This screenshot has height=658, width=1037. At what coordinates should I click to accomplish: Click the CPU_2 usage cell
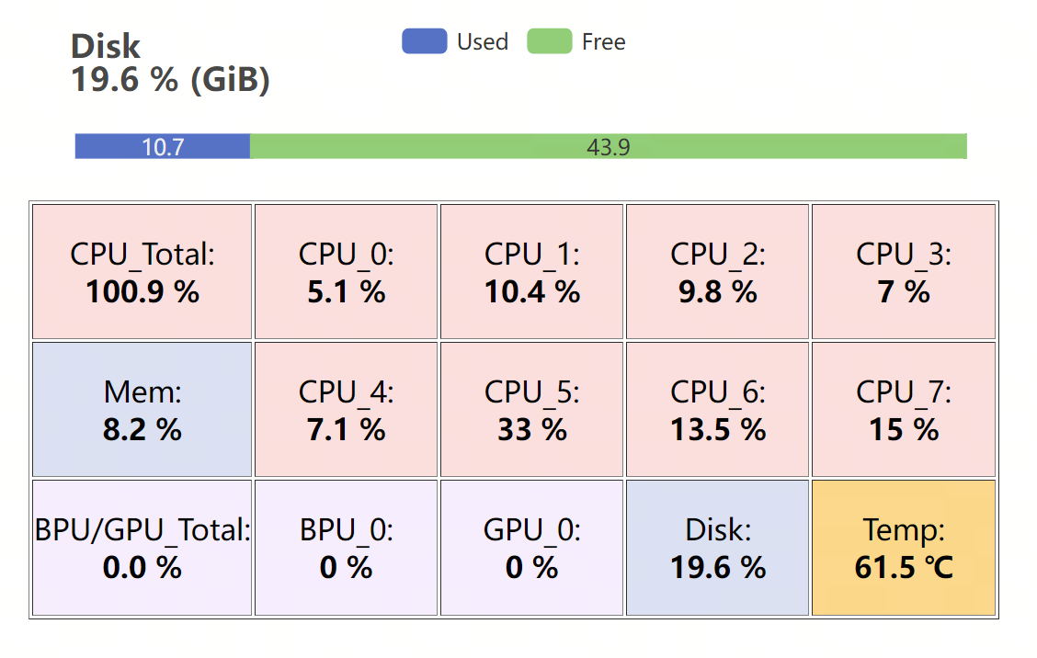tap(717, 271)
